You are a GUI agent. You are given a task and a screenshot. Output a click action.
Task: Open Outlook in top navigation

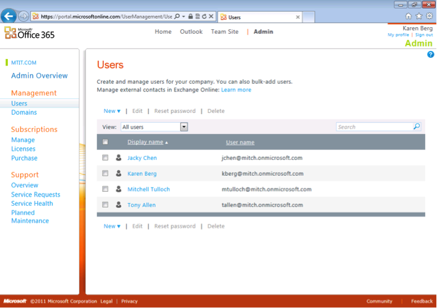click(191, 32)
